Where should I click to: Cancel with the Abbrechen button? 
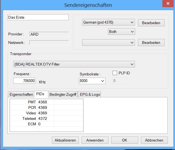click(x=154, y=140)
